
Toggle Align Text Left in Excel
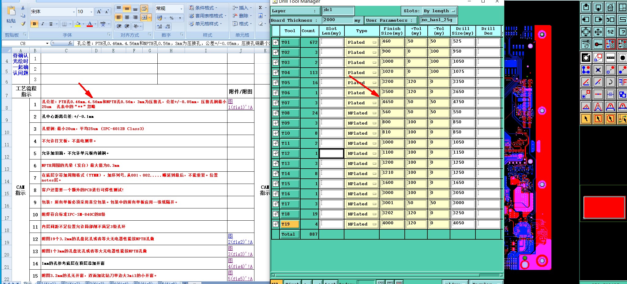(119, 17)
